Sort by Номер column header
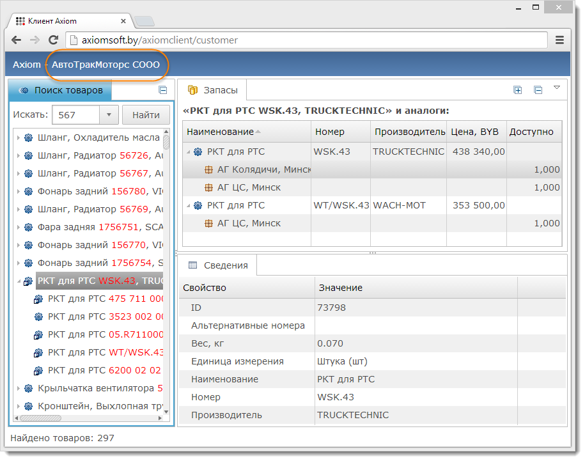Viewport: 585px width, 461px height. tap(341, 132)
